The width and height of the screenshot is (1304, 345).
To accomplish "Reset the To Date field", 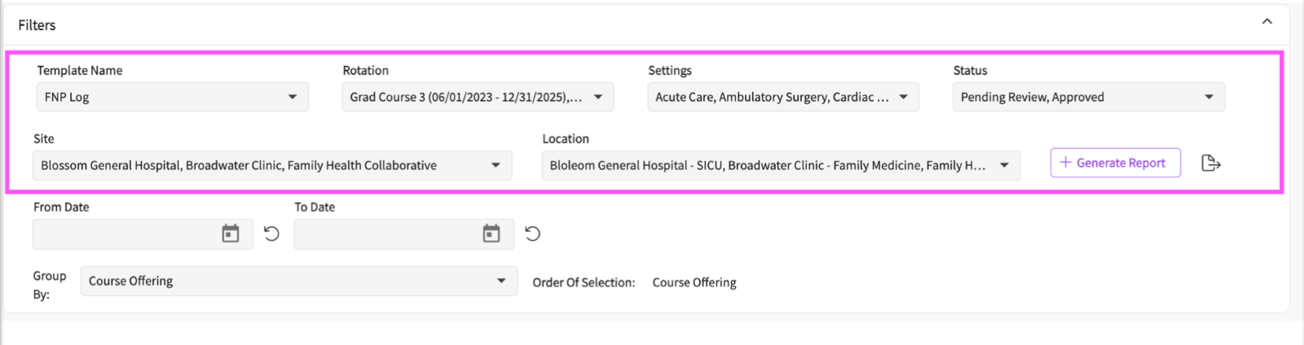I will point(532,234).
